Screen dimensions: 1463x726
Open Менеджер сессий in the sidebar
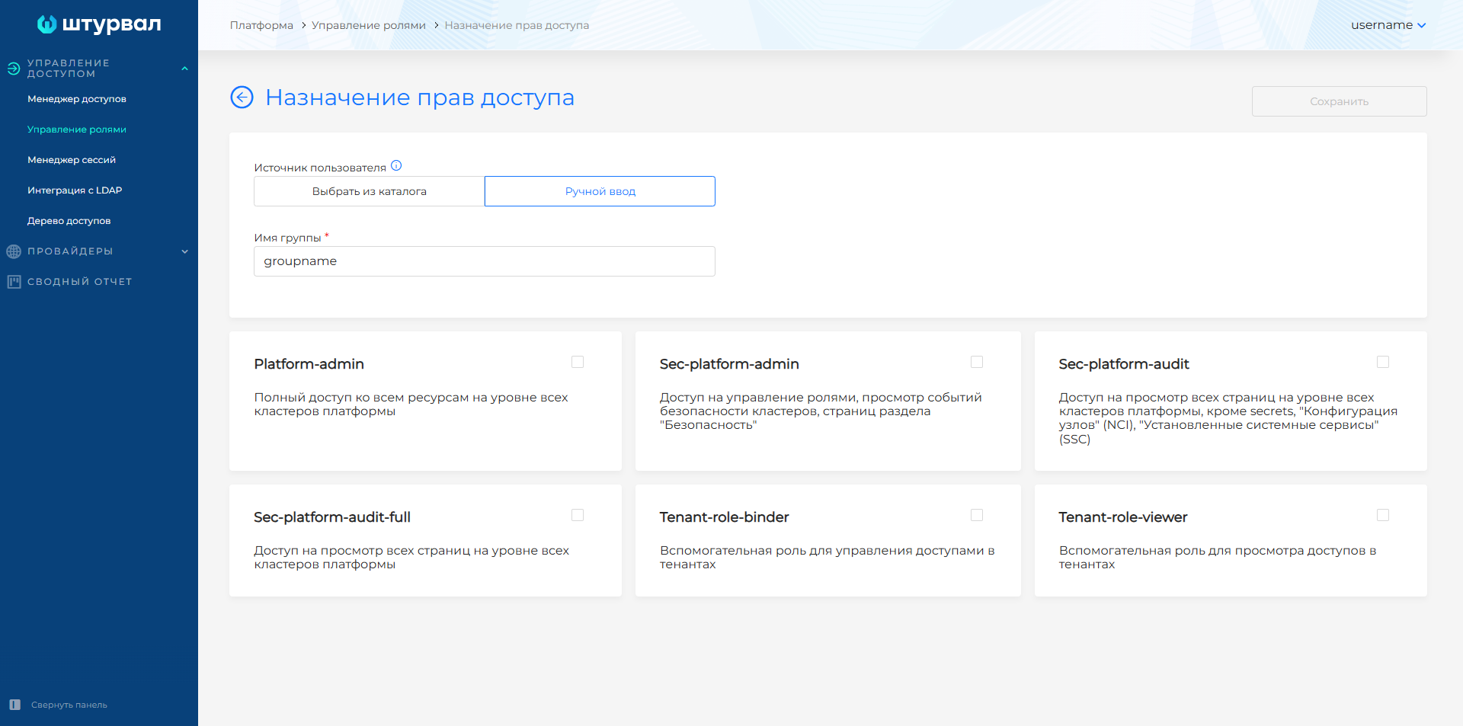tap(72, 160)
